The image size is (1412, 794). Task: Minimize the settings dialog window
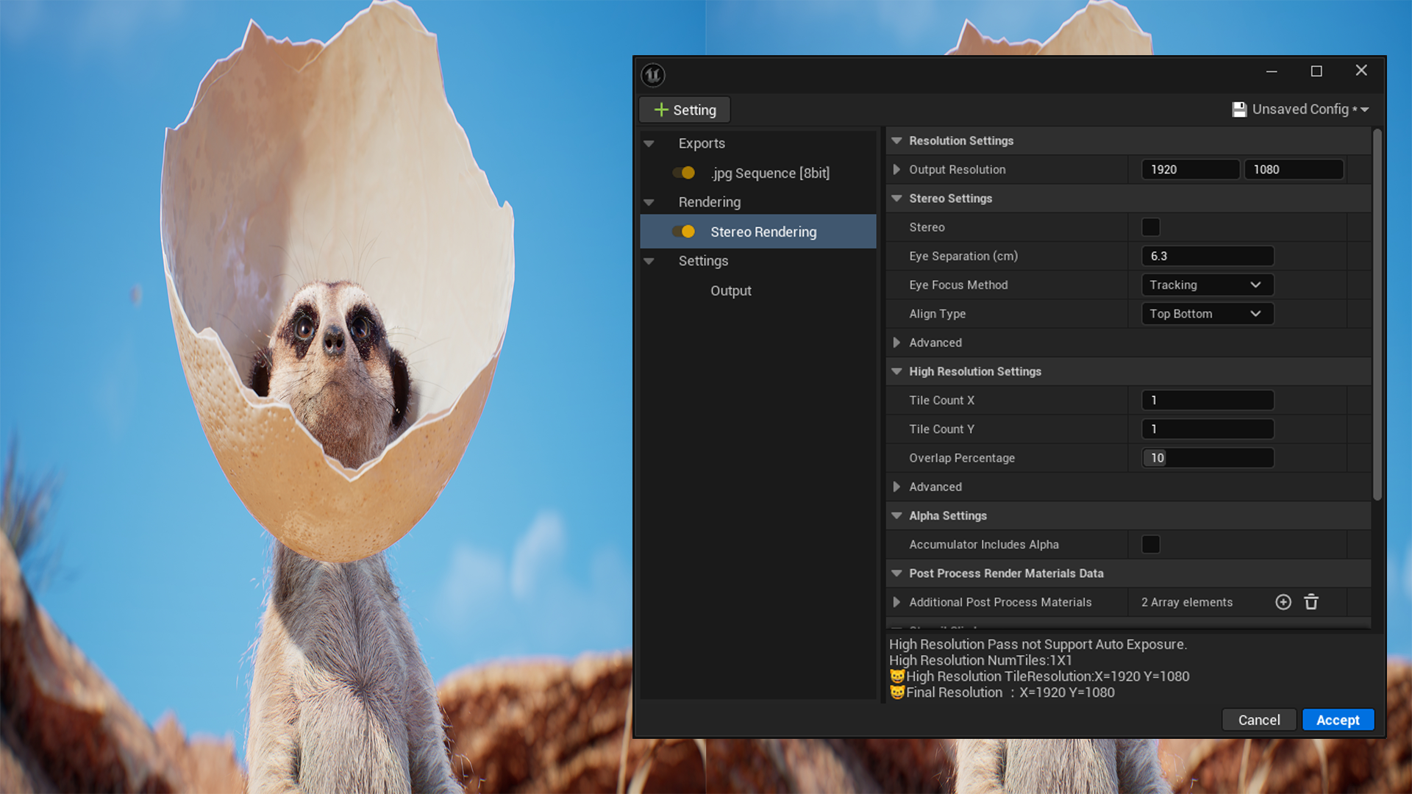pyautogui.click(x=1272, y=71)
